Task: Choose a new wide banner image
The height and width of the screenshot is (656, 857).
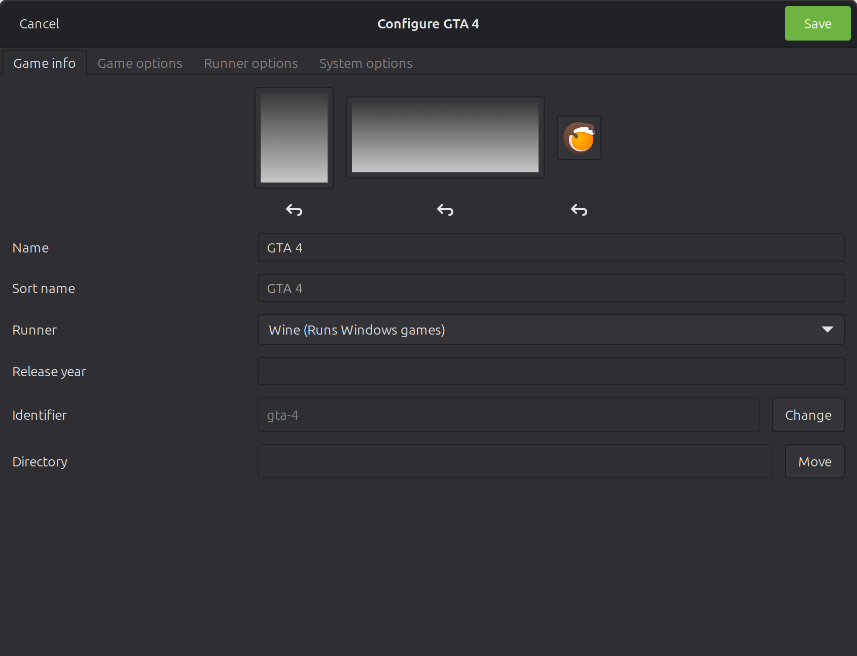Action: coord(445,137)
